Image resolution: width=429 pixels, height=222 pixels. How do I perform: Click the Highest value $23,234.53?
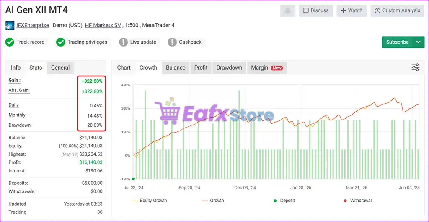point(91,154)
